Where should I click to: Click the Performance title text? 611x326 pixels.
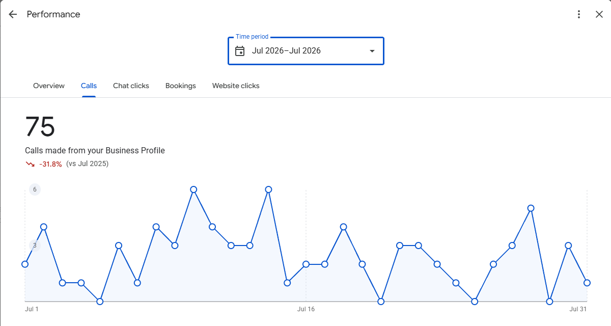point(53,14)
